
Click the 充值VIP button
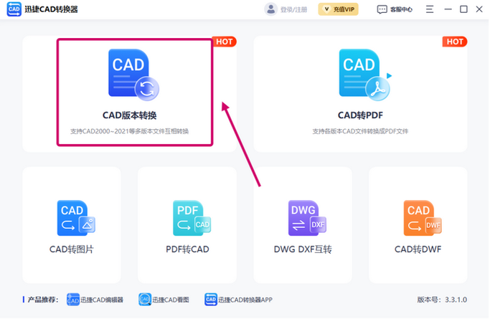(338, 9)
